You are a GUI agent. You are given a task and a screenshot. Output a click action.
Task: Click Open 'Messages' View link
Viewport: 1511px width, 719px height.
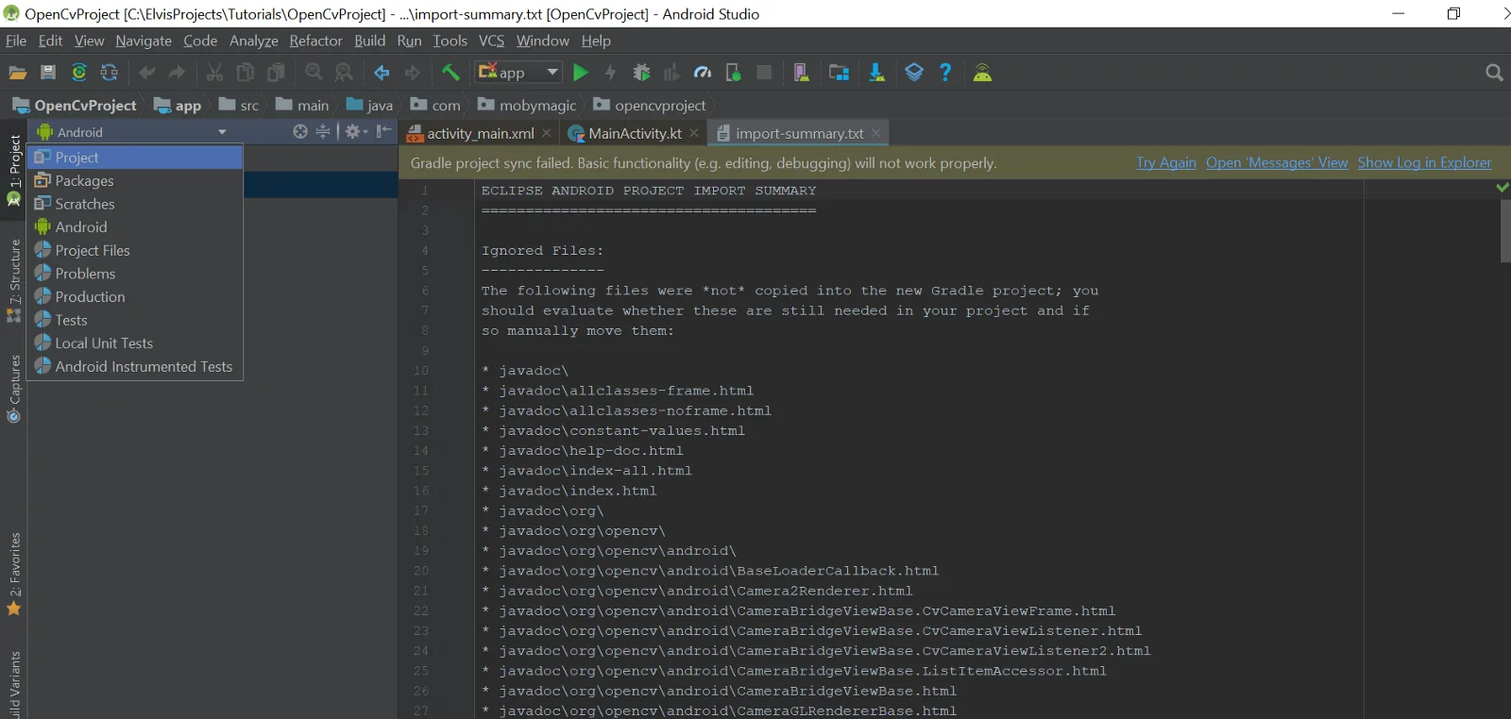[x=1277, y=162]
